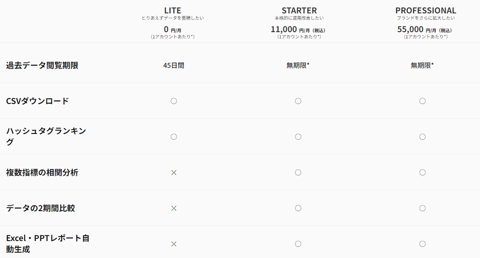Screen dimensions: 480x258
Task: Click STARTER circle in 複数指標の相関分析 row
Action: click(298, 172)
